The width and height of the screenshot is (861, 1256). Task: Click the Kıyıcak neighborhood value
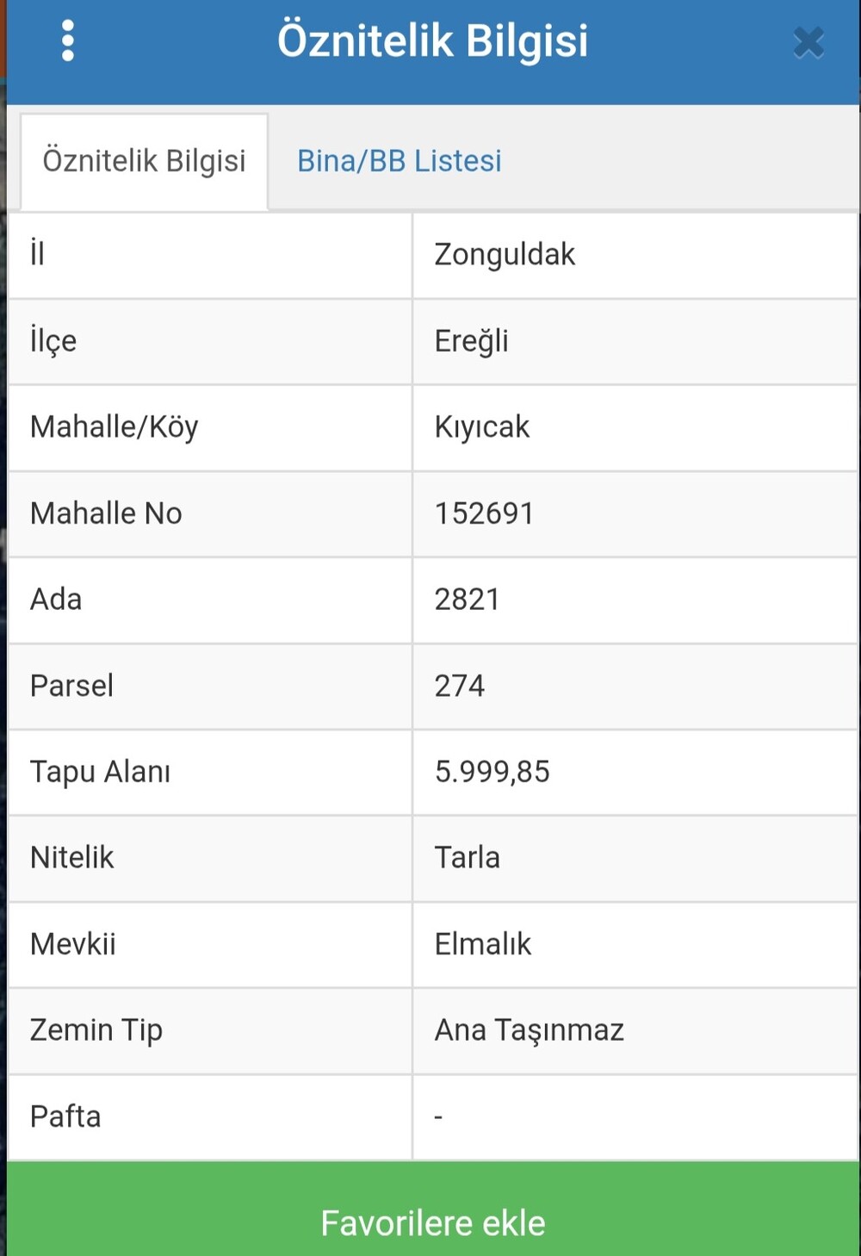pos(481,427)
